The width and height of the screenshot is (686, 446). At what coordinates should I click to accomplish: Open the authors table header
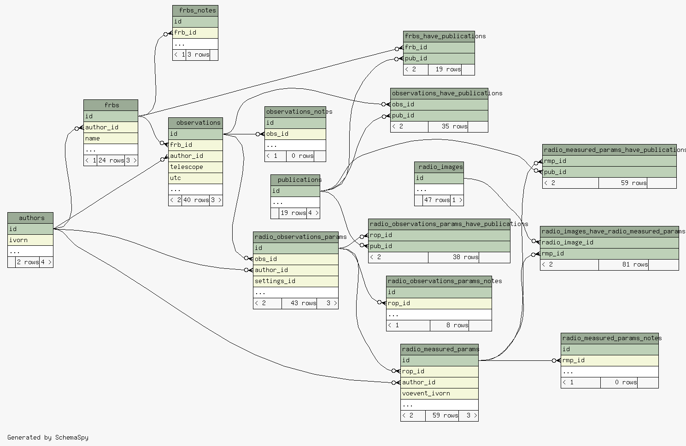pyautogui.click(x=30, y=218)
